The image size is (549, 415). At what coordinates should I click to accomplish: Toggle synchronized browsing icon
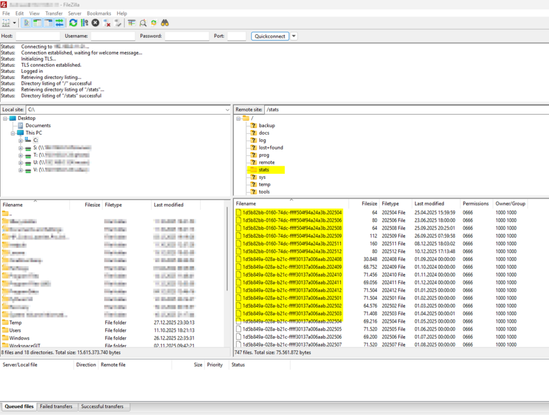[x=154, y=23]
